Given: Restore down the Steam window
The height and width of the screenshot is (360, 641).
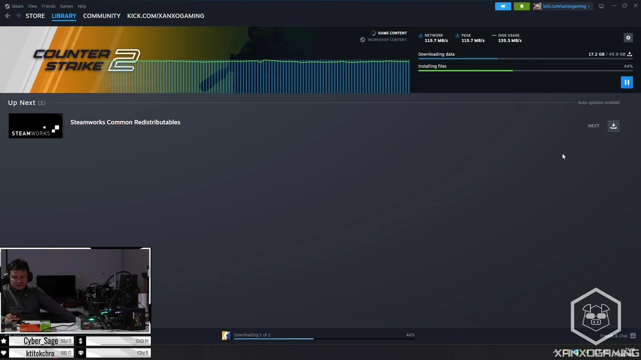Looking at the screenshot, I should (x=624, y=6).
